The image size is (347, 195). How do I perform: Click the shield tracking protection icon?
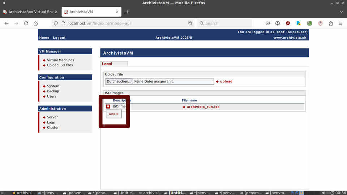[x=56, y=23]
